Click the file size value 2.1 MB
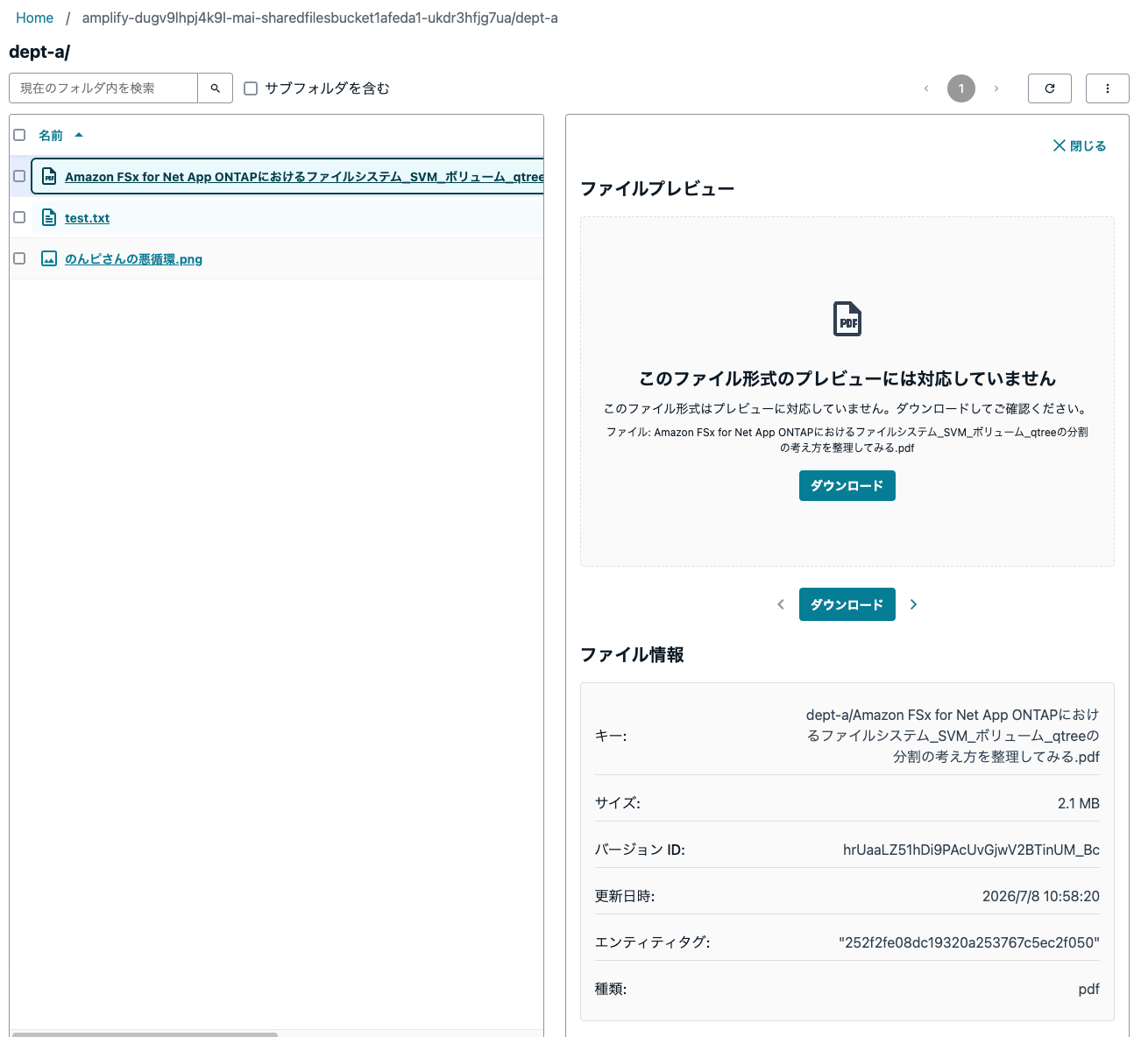Viewport: 1134px width, 1037px height. (x=1079, y=803)
